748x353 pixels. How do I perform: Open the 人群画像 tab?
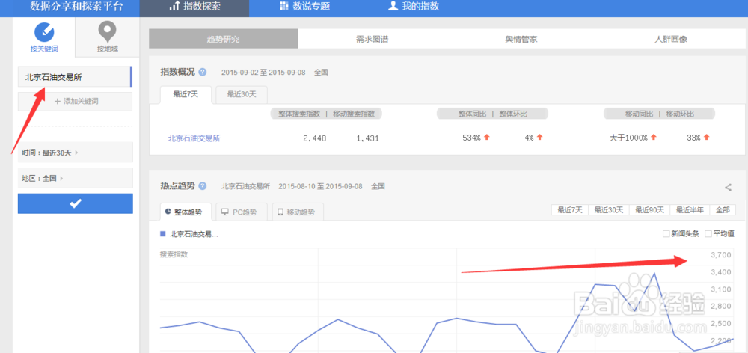(x=670, y=39)
